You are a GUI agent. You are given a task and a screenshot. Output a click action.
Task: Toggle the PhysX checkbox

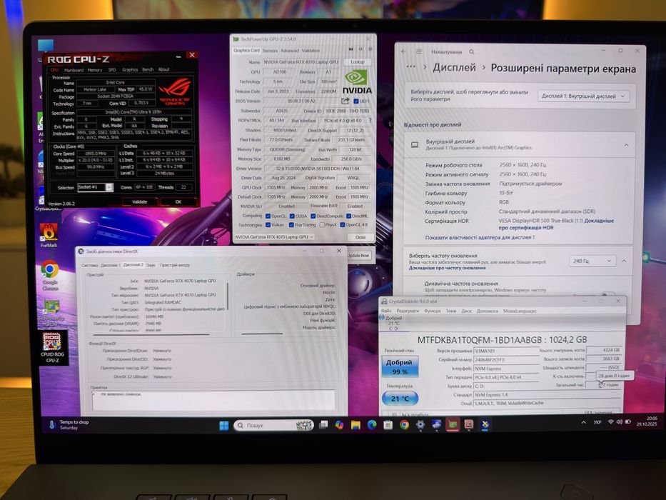point(322,225)
